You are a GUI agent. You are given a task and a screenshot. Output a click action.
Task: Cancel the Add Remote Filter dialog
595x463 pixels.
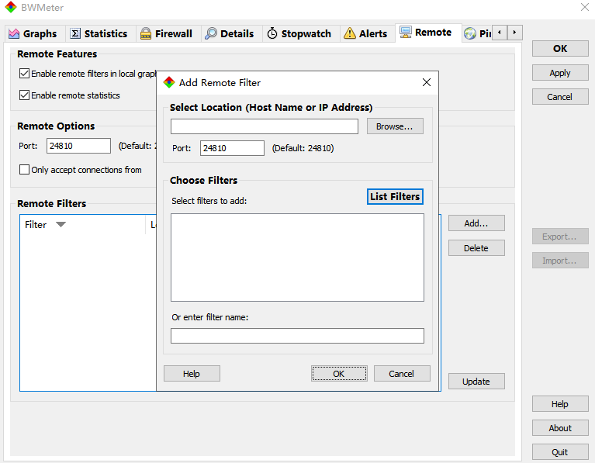click(x=402, y=374)
